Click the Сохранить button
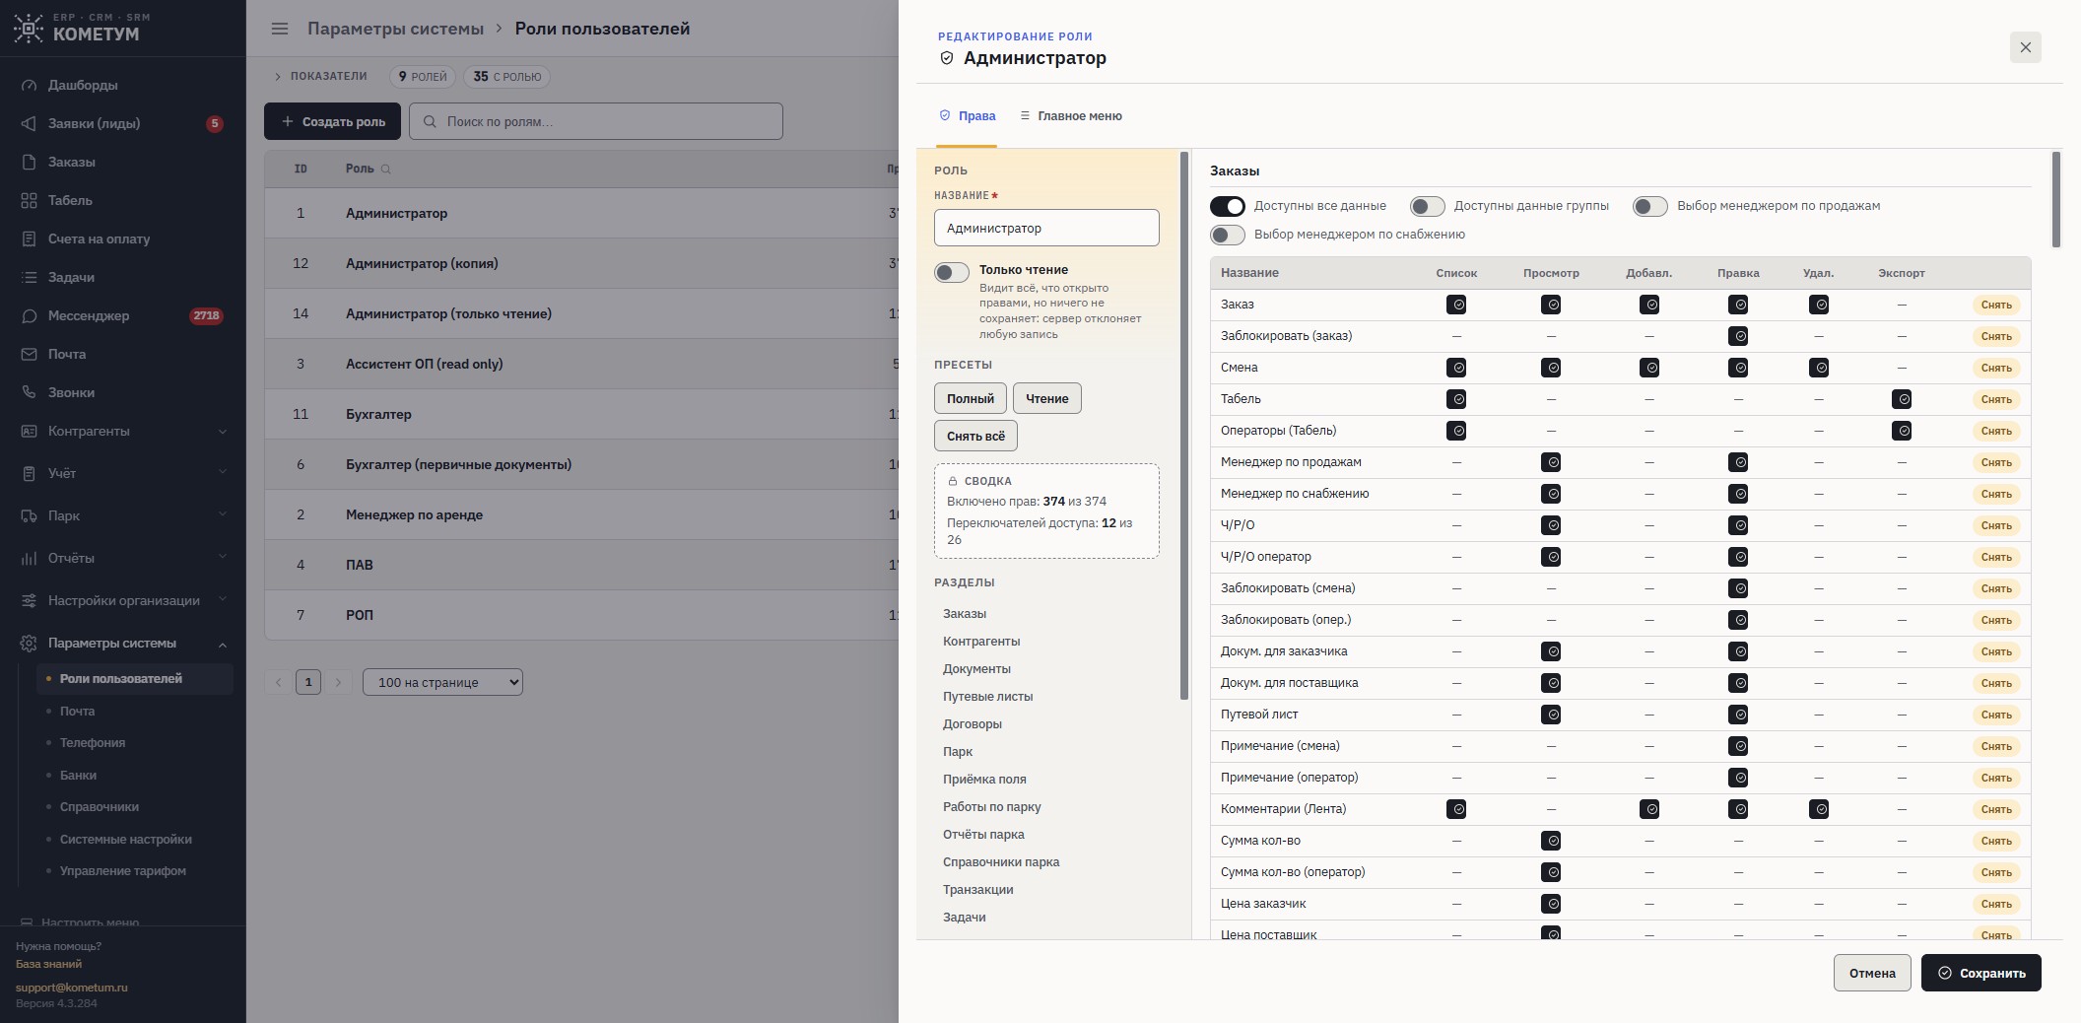 [x=1980, y=973]
